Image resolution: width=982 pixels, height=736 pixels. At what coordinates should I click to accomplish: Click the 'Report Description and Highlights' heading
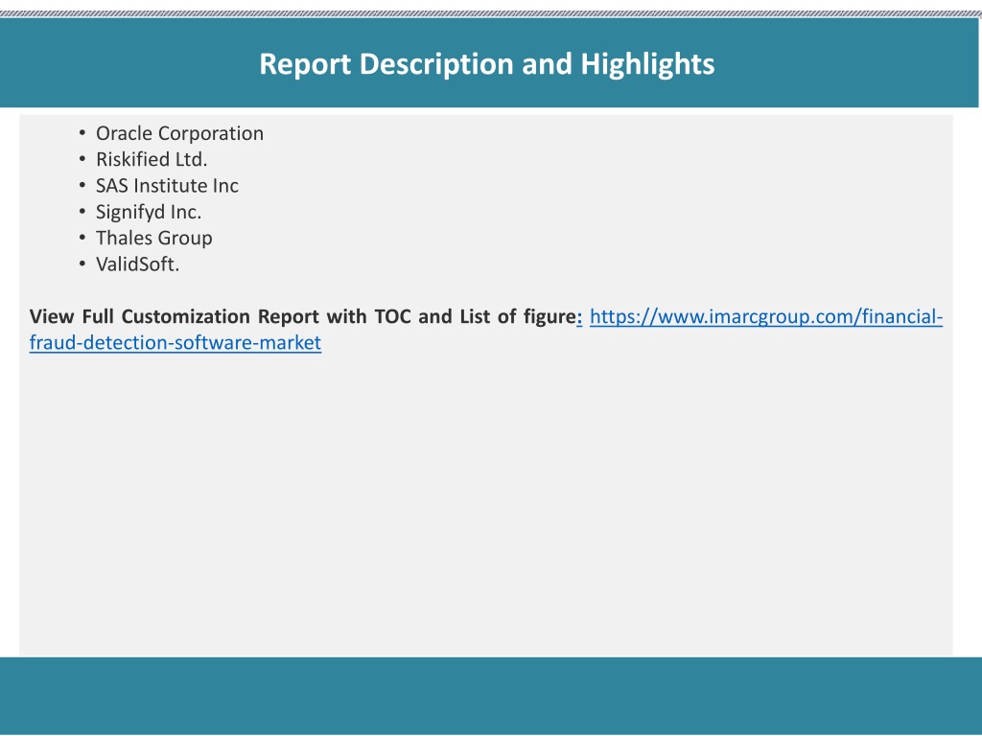486,64
